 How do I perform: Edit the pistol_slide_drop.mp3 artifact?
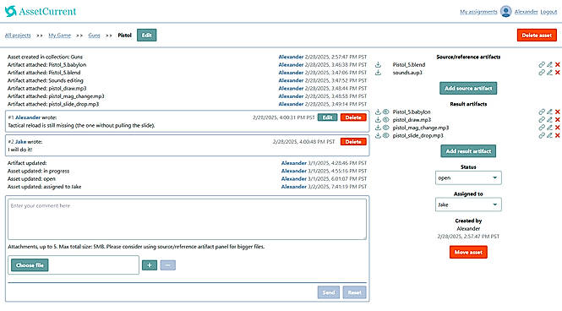[549, 136]
